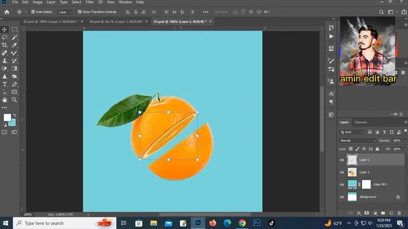
Task: Swap foreground and background colors
Action: (x=15, y=115)
